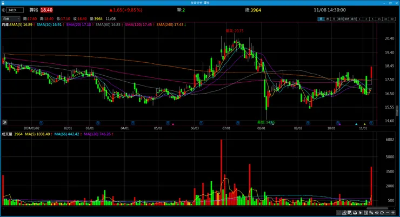400x217 pixels.
Task: Click the magenta triangle marker near 05/02
Action: coord(173,124)
